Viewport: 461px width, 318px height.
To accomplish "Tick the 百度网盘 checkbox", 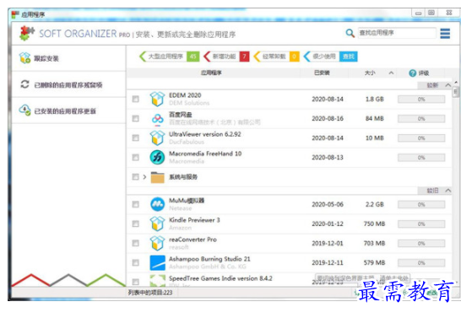I will [136, 118].
